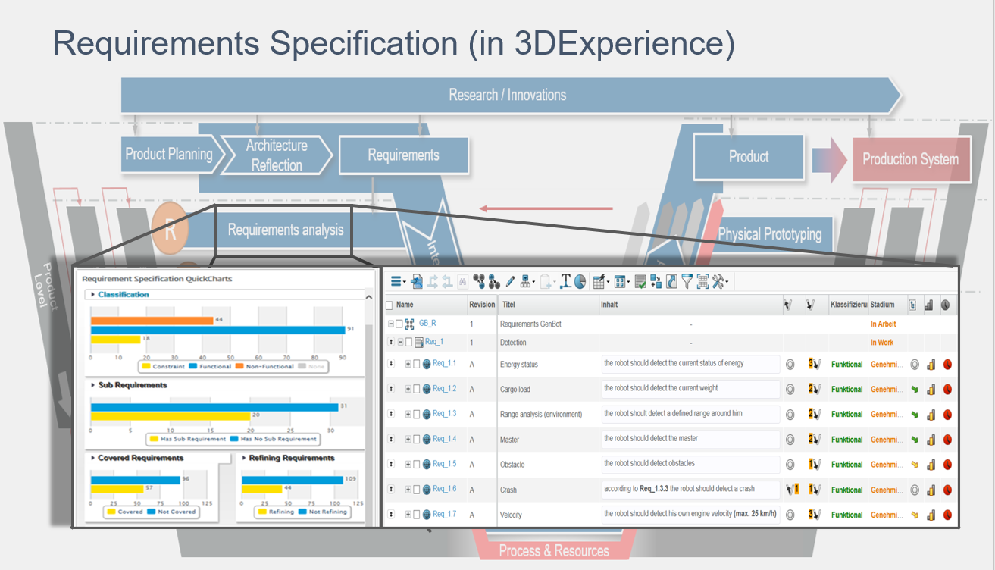Sort by the Klassifizierung column header
Screen dimensions: 995x570
coord(849,305)
